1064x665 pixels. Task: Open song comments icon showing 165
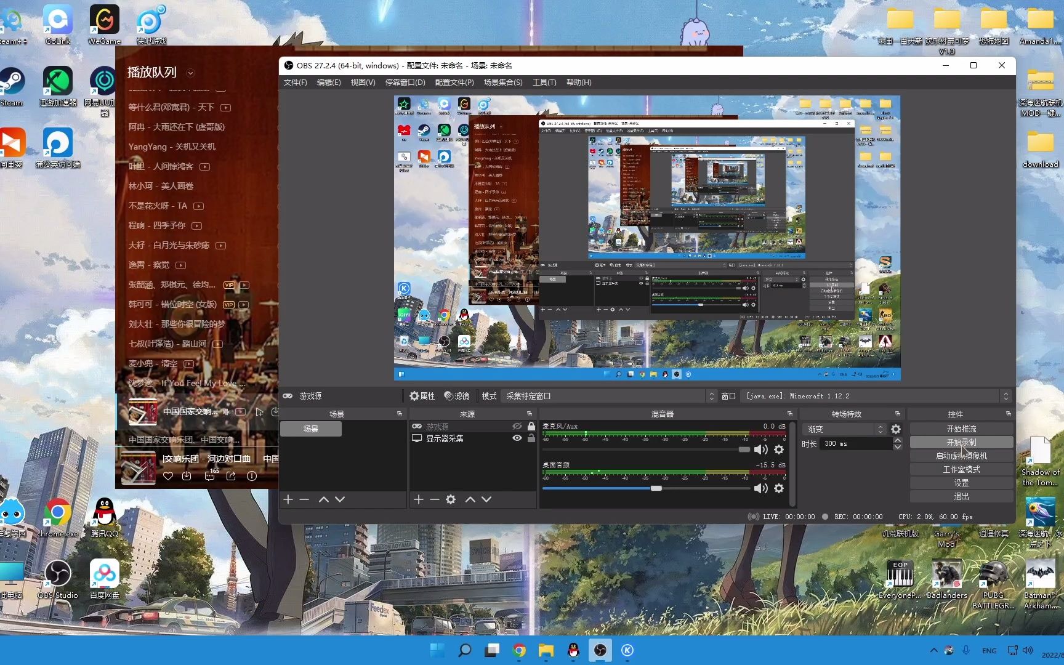point(210,475)
